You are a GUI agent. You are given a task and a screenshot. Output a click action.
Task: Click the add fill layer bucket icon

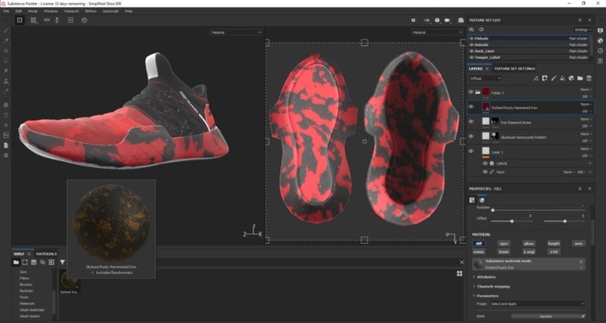point(562,78)
